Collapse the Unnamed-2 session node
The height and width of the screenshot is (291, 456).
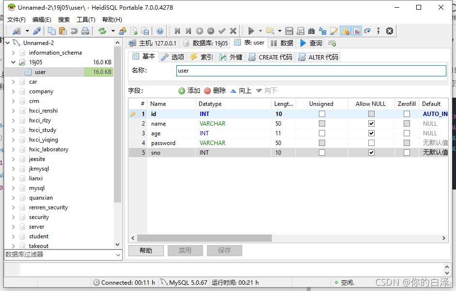coord(8,43)
